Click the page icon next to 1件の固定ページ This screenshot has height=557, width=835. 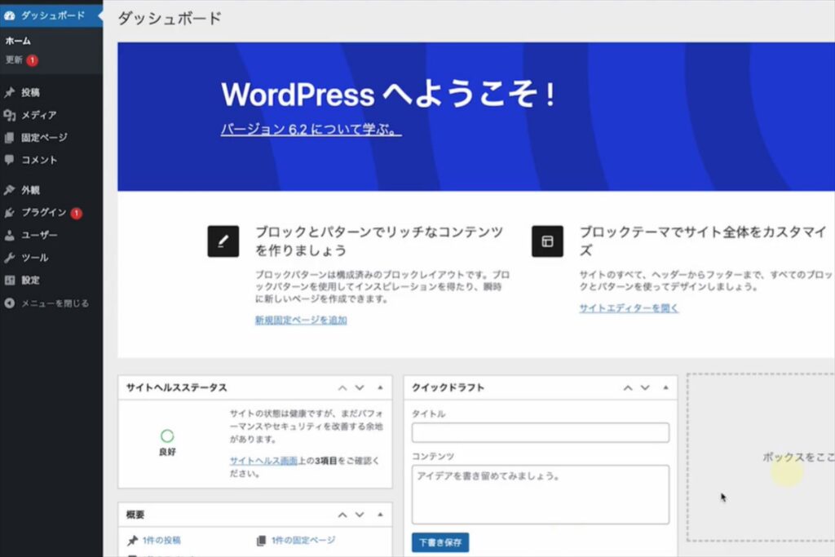pos(261,541)
